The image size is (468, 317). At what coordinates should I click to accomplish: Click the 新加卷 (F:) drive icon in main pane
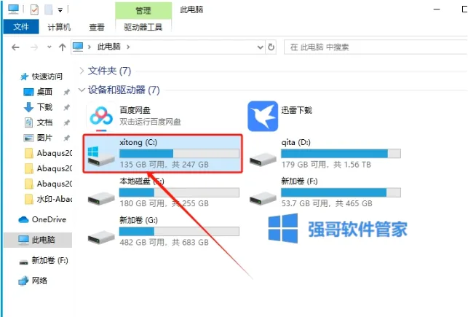263,198
